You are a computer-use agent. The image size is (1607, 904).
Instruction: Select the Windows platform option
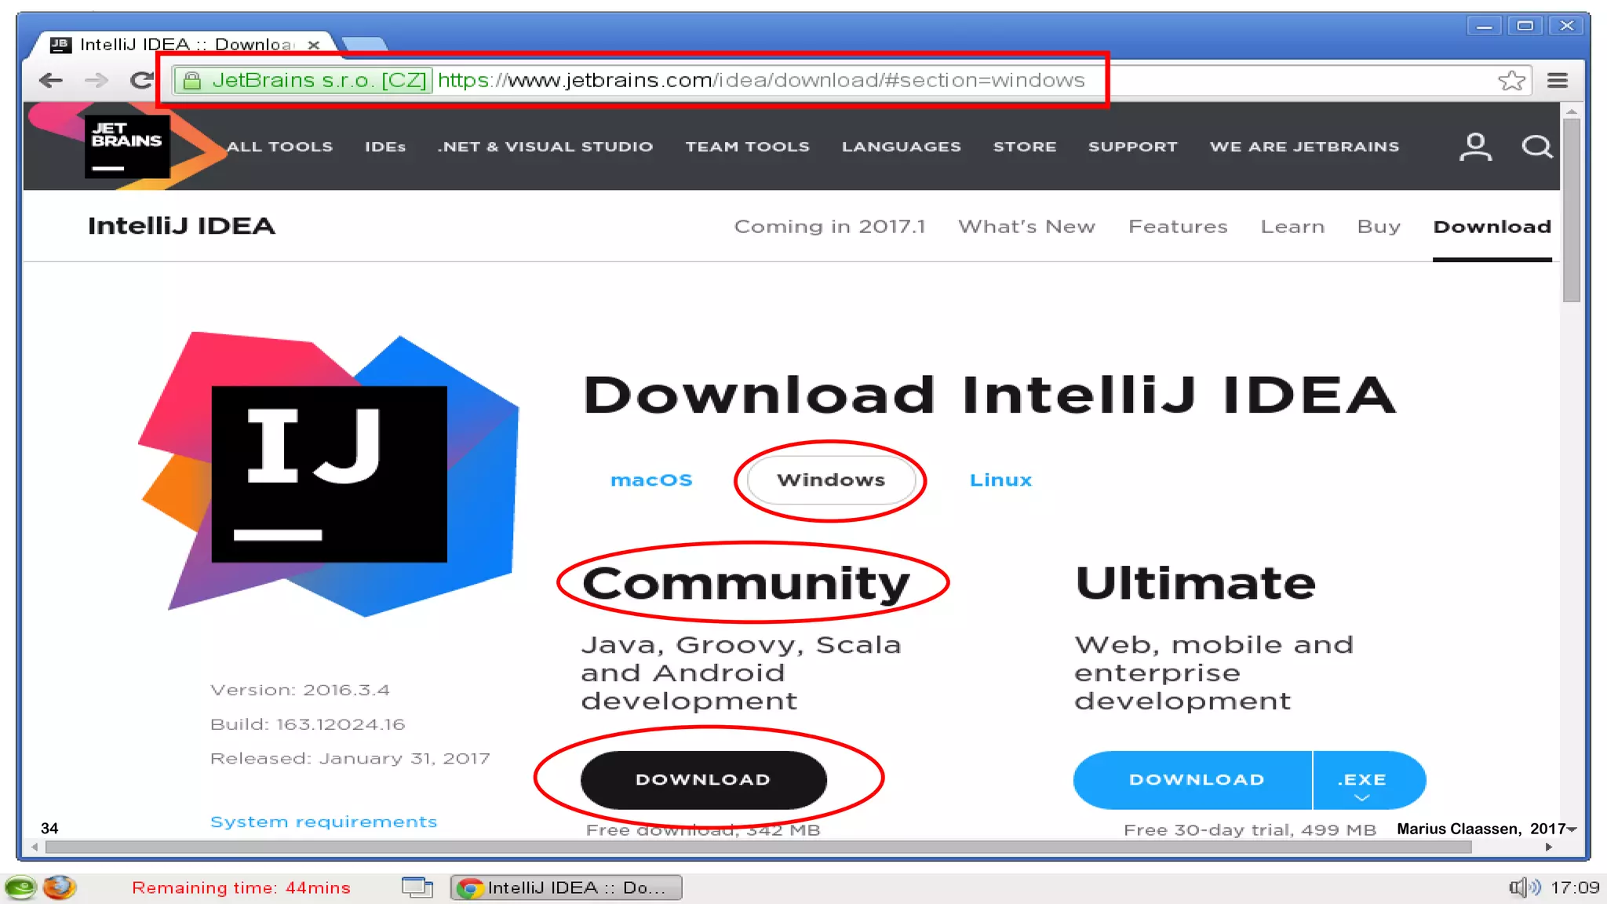(830, 480)
